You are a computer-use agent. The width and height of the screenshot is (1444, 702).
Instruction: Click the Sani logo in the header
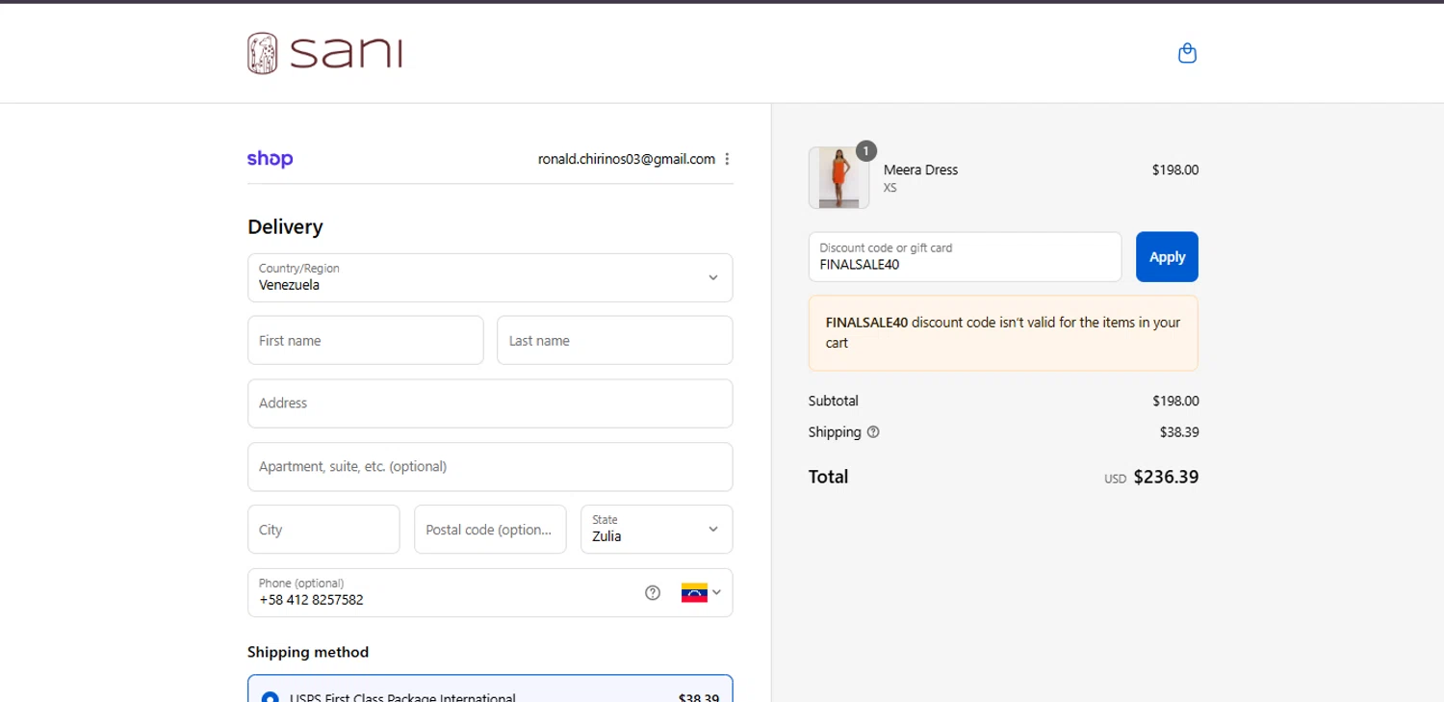(x=324, y=53)
